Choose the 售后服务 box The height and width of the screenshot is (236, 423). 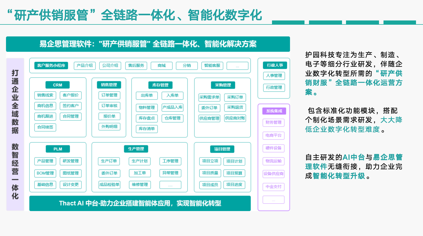(136, 66)
